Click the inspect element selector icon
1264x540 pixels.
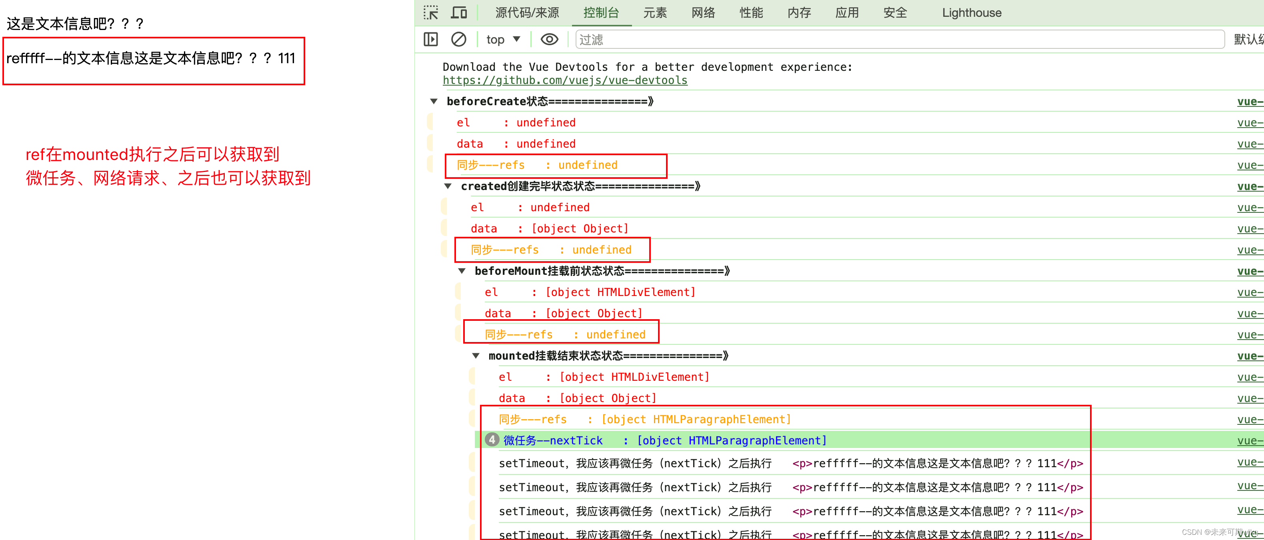click(430, 13)
